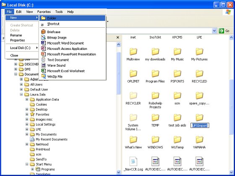The width and height of the screenshot is (235, 176).
Task: Open the Help menu
Action: (x=70, y=12)
